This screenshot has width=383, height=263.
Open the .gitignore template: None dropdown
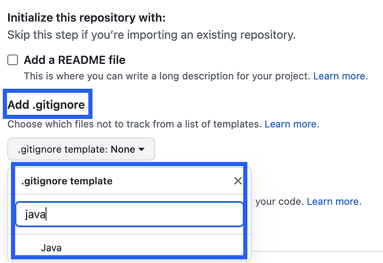[81, 149]
